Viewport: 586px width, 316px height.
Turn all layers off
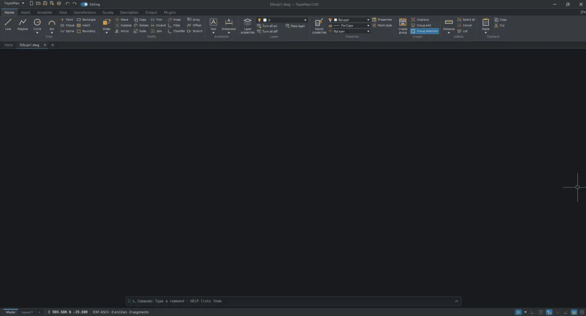click(267, 32)
